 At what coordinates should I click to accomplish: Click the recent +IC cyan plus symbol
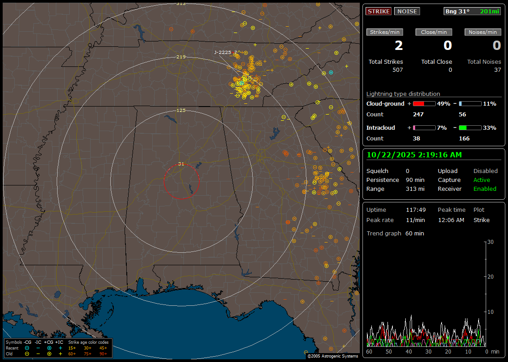point(60,348)
